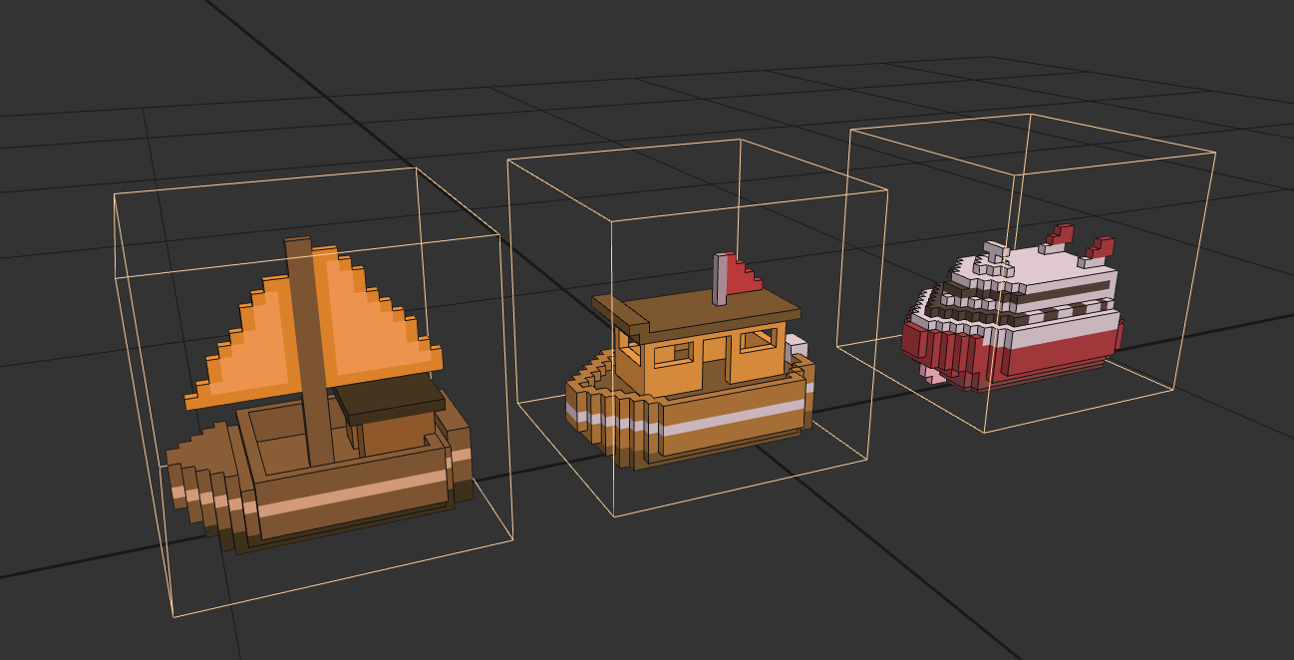1294x660 pixels.
Task: Click the gray flagpole on the tugboat roof
Action: [x=720, y=278]
